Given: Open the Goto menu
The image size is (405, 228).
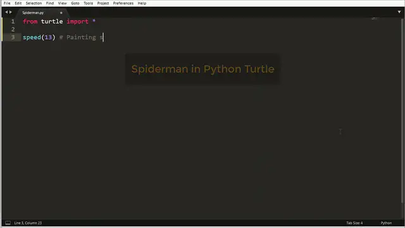Looking at the screenshot, I should click(x=75, y=3).
